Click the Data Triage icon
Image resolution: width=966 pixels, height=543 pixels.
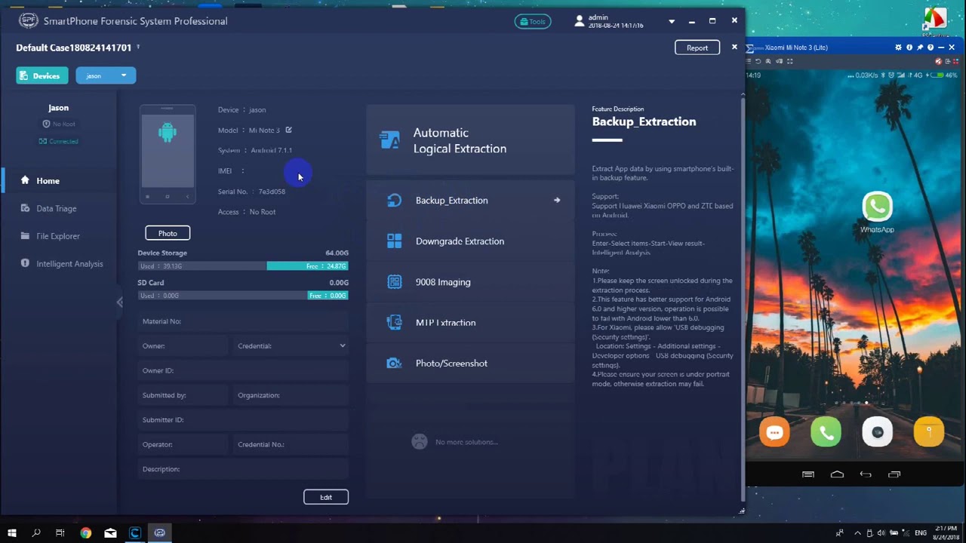(x=25, y=208)
